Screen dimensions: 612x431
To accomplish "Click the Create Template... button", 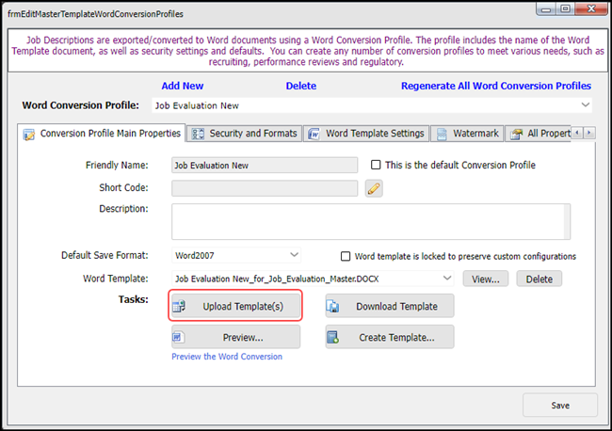I will click(x=390, y=337).
